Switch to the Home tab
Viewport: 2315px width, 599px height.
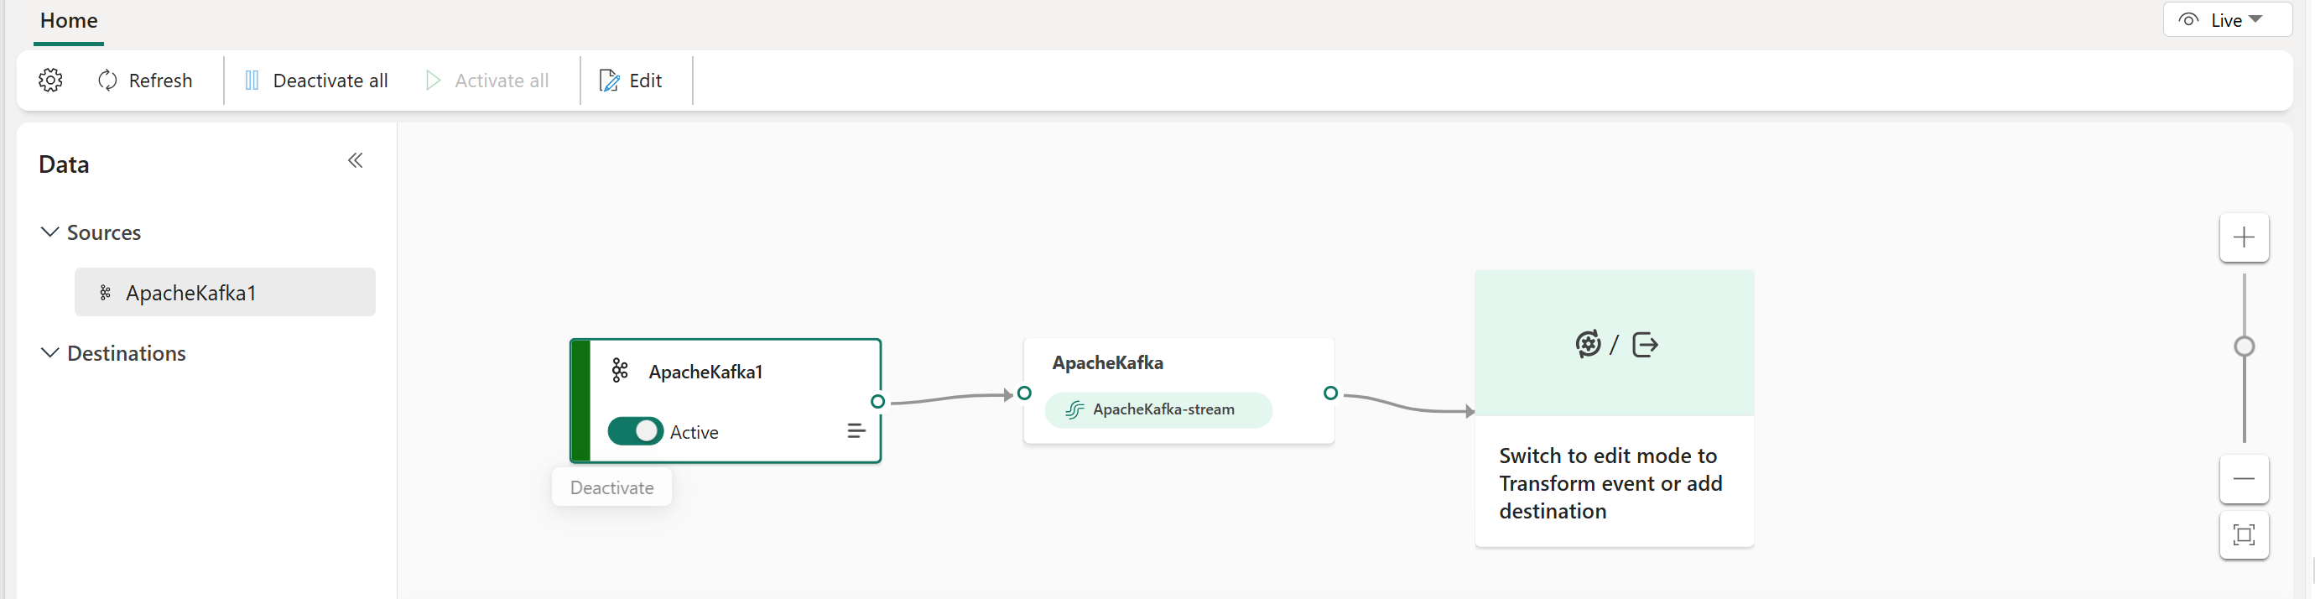coord(68,21)
